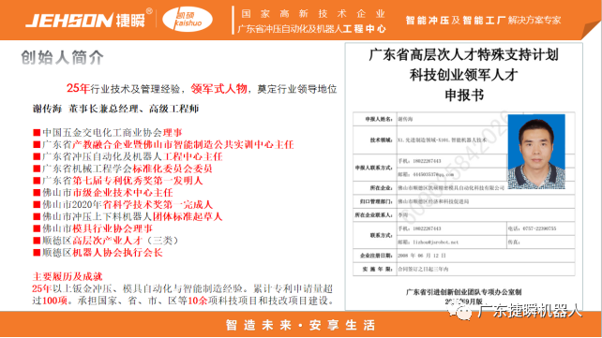Click the 申报书 document title
Image resolution: width=602 pixels, height=338 pixels.
click(x=464, y=96)
